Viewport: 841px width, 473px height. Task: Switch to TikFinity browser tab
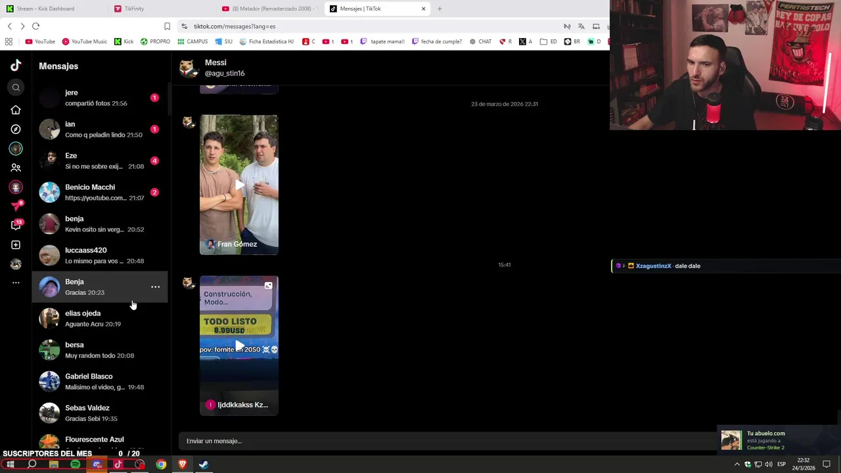pyautogui.click(x=161, y=9)
